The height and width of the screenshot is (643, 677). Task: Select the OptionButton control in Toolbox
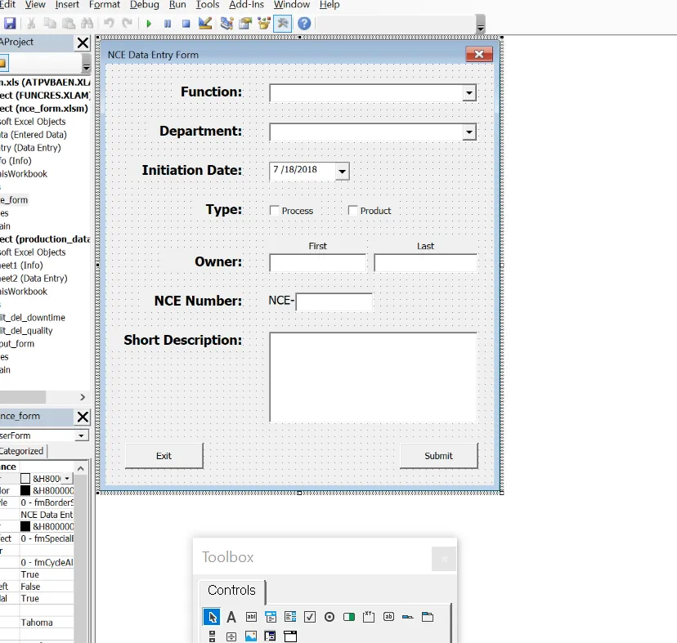330,617
